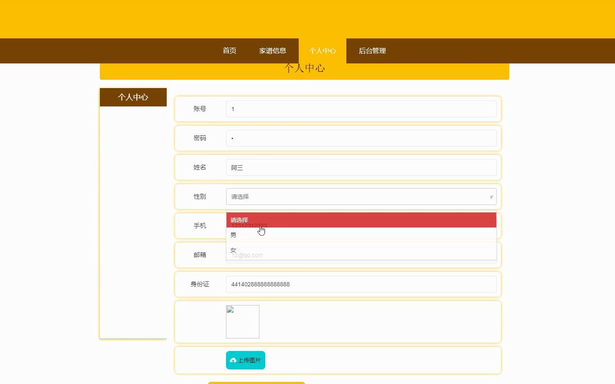This screenshot has width=615, height=384.
Task: Click the 姓名 field label
Action: click(200, 167)
